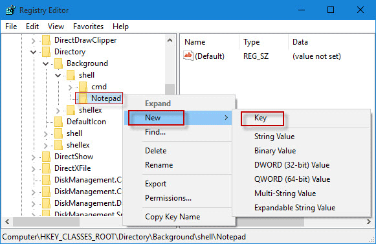
Task: Expand the DiskManagement.D key
Action: [x=34, y=204]
